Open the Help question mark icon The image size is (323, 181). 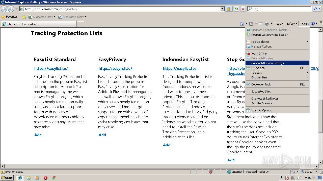(x=313, y=24)
